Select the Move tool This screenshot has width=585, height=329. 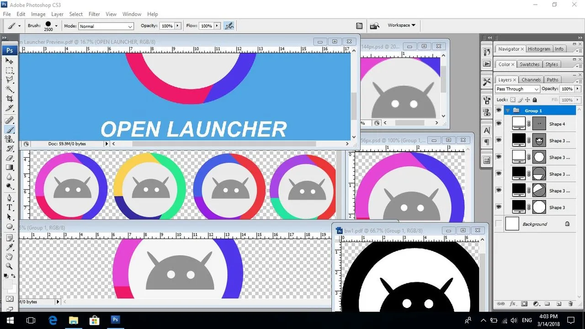point(9,61)
